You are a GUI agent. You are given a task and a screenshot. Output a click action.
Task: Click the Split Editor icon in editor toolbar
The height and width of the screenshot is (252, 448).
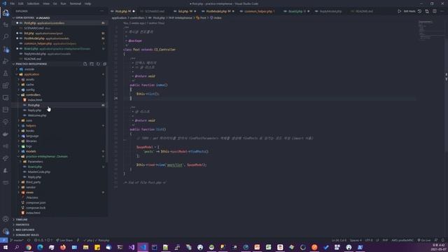click(x=434, y=11)
